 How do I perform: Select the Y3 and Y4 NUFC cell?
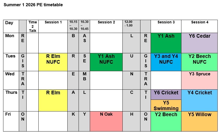(166, 62)
